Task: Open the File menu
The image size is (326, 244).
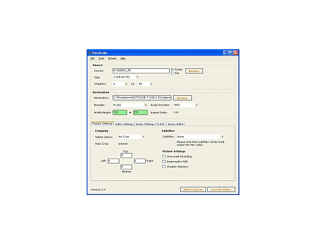Action: (x=92, y=59)
